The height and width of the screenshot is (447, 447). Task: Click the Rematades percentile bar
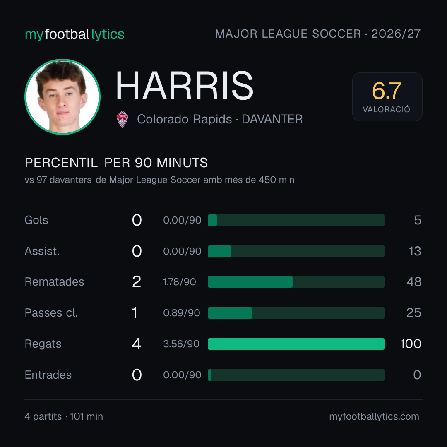coord(296,282)
